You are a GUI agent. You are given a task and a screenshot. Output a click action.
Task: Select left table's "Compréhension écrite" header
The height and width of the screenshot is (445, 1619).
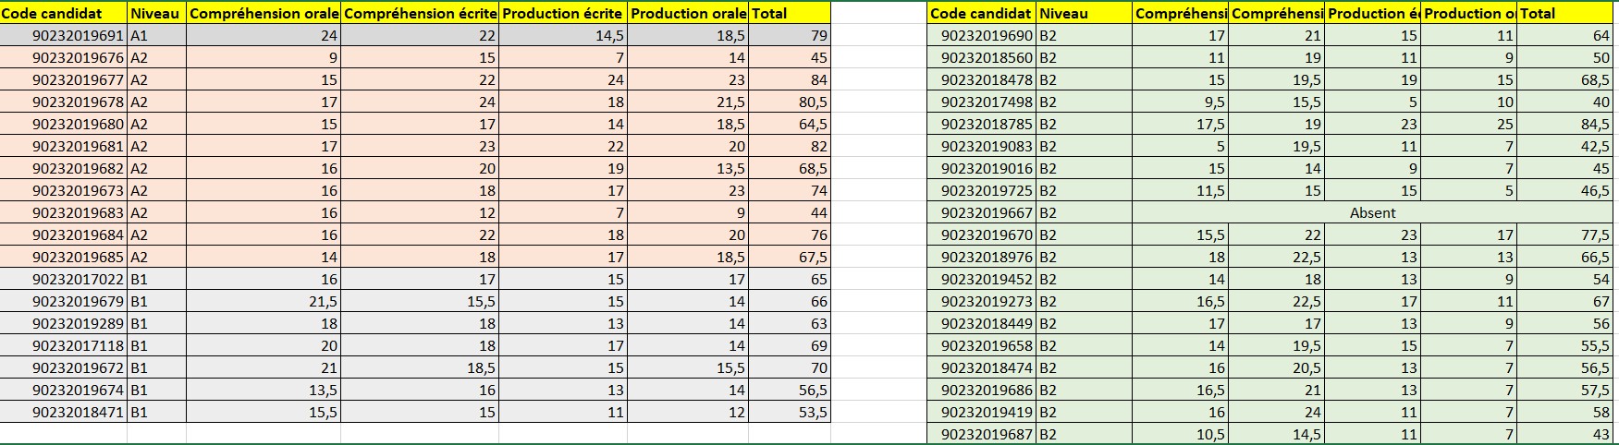pyautogui.click(x=420, y=14)
